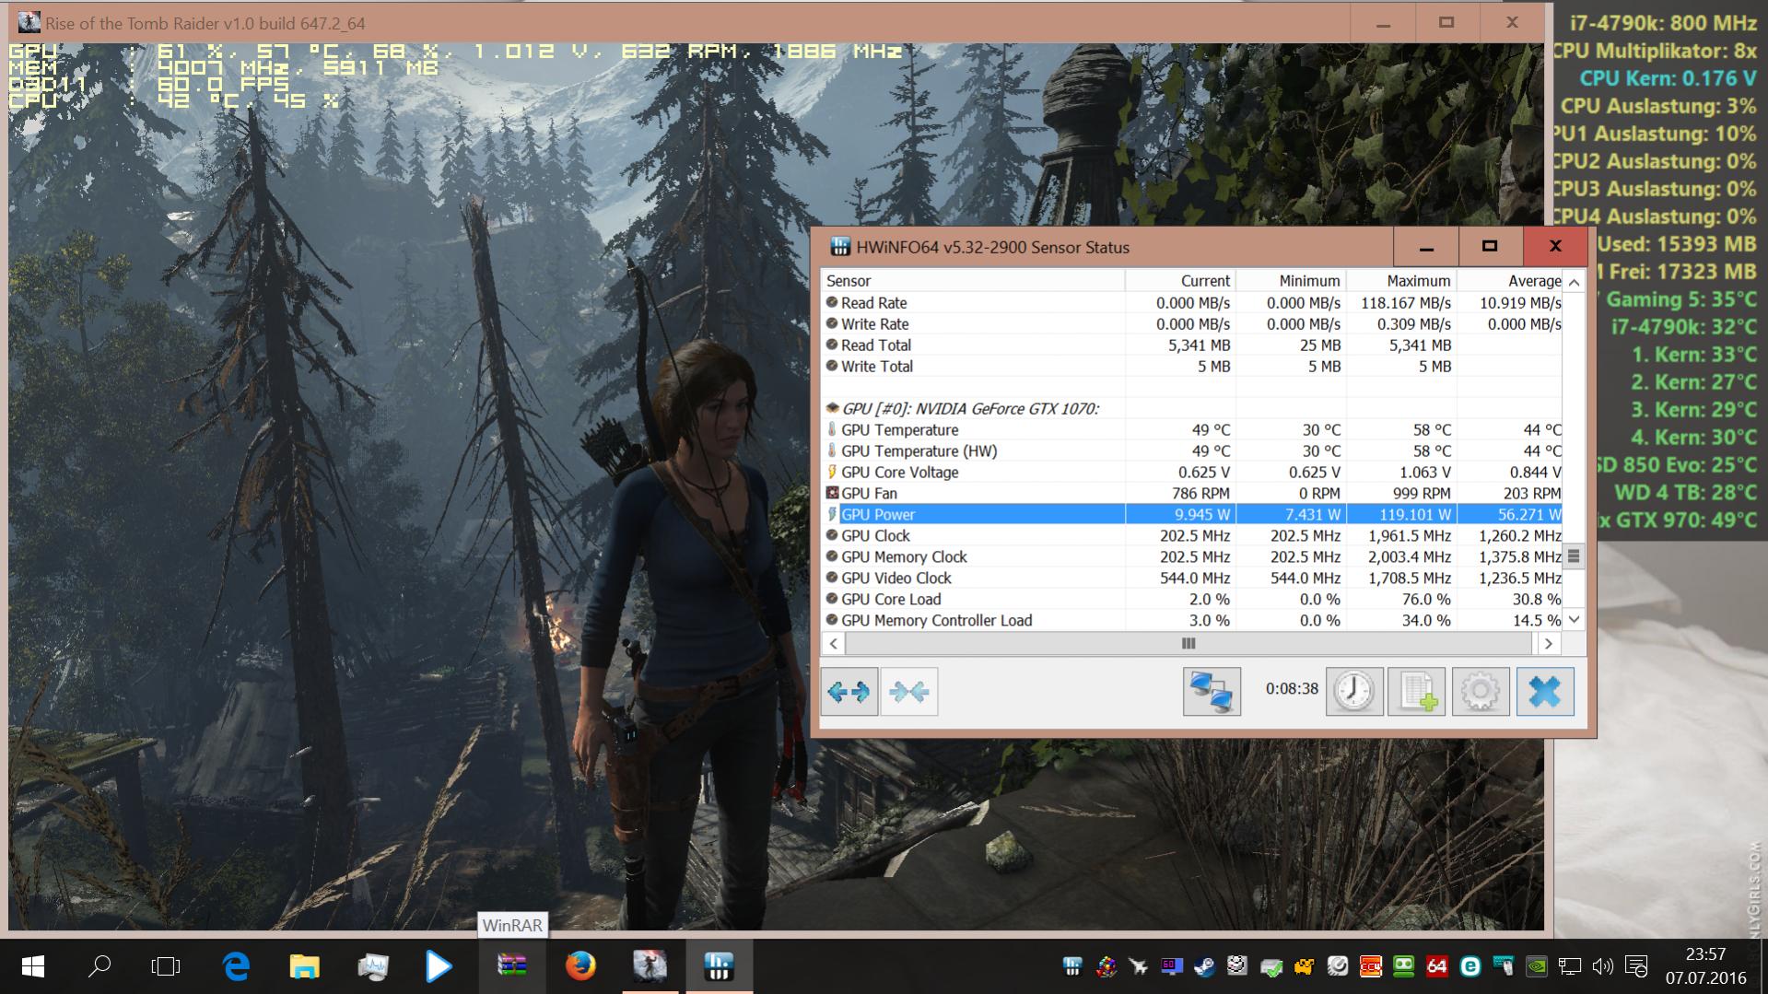The image size is (1768, 994).
Task: Sort by the Current column header
Action: point(1180,281)
